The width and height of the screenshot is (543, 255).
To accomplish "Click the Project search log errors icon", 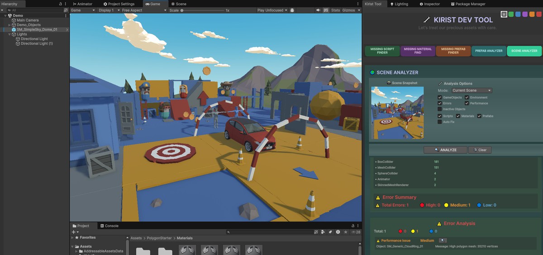I will [338, 232].
